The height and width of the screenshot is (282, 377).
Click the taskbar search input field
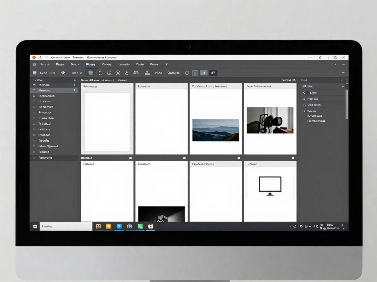66,226
